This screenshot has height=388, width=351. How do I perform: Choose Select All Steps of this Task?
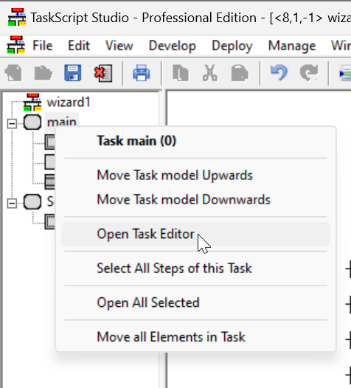point(195,269)
